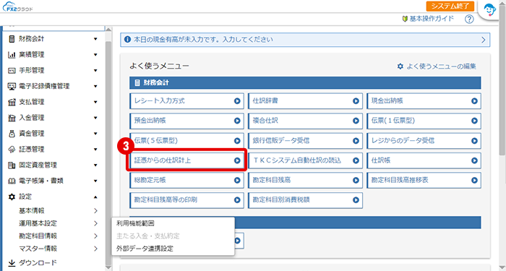Screen dimensions: 506x271
Task: Open help question mark icon
Action: point(469,20)
